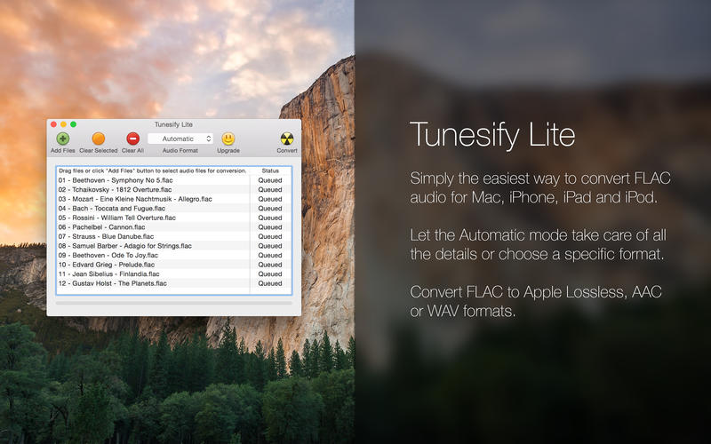711x444 pixels.
Task: Click the radioactive Convert icon
Action: point(287,139)
